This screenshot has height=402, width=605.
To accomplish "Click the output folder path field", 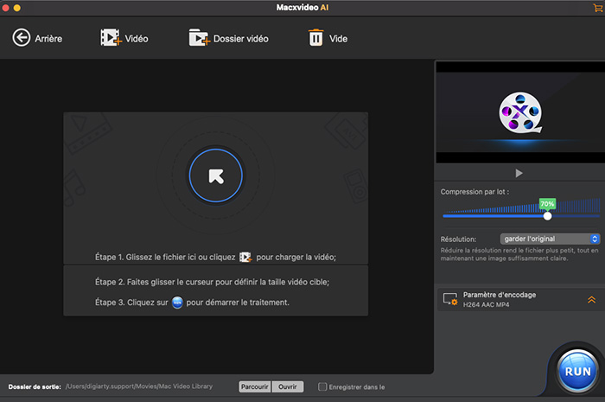I will (x=139, y=386).
